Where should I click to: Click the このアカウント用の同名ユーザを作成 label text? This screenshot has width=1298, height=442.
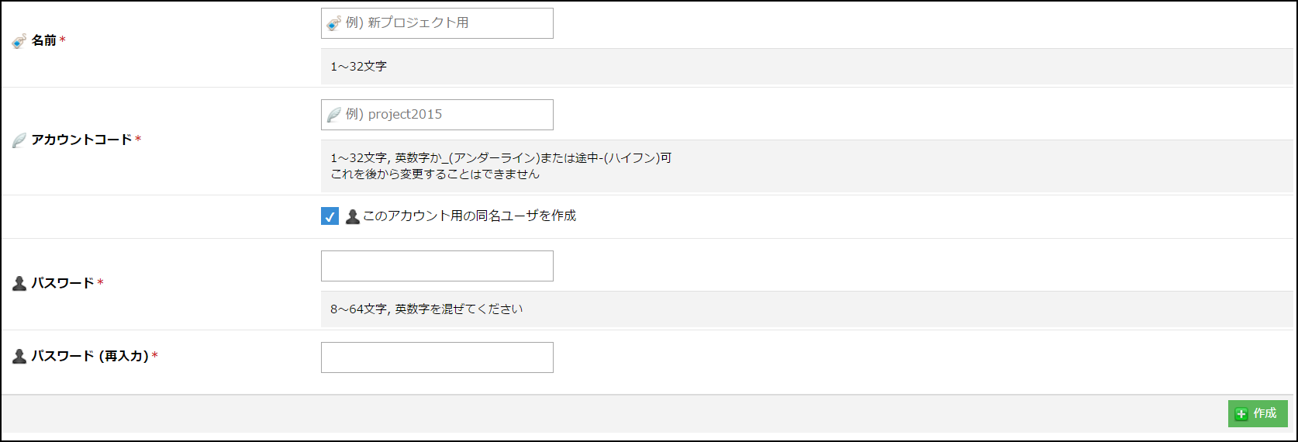coord(469,216)
